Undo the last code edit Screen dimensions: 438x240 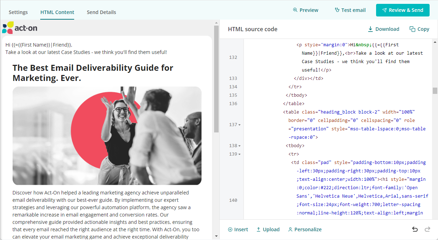(x=415, y=229)
